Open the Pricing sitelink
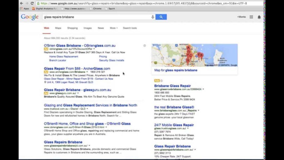Image resolution: width=284 pixels, height=160 pixels. point(103,57)
